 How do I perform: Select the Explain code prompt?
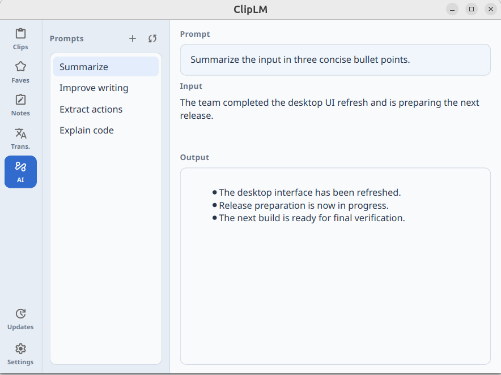(x=106, y=130)
